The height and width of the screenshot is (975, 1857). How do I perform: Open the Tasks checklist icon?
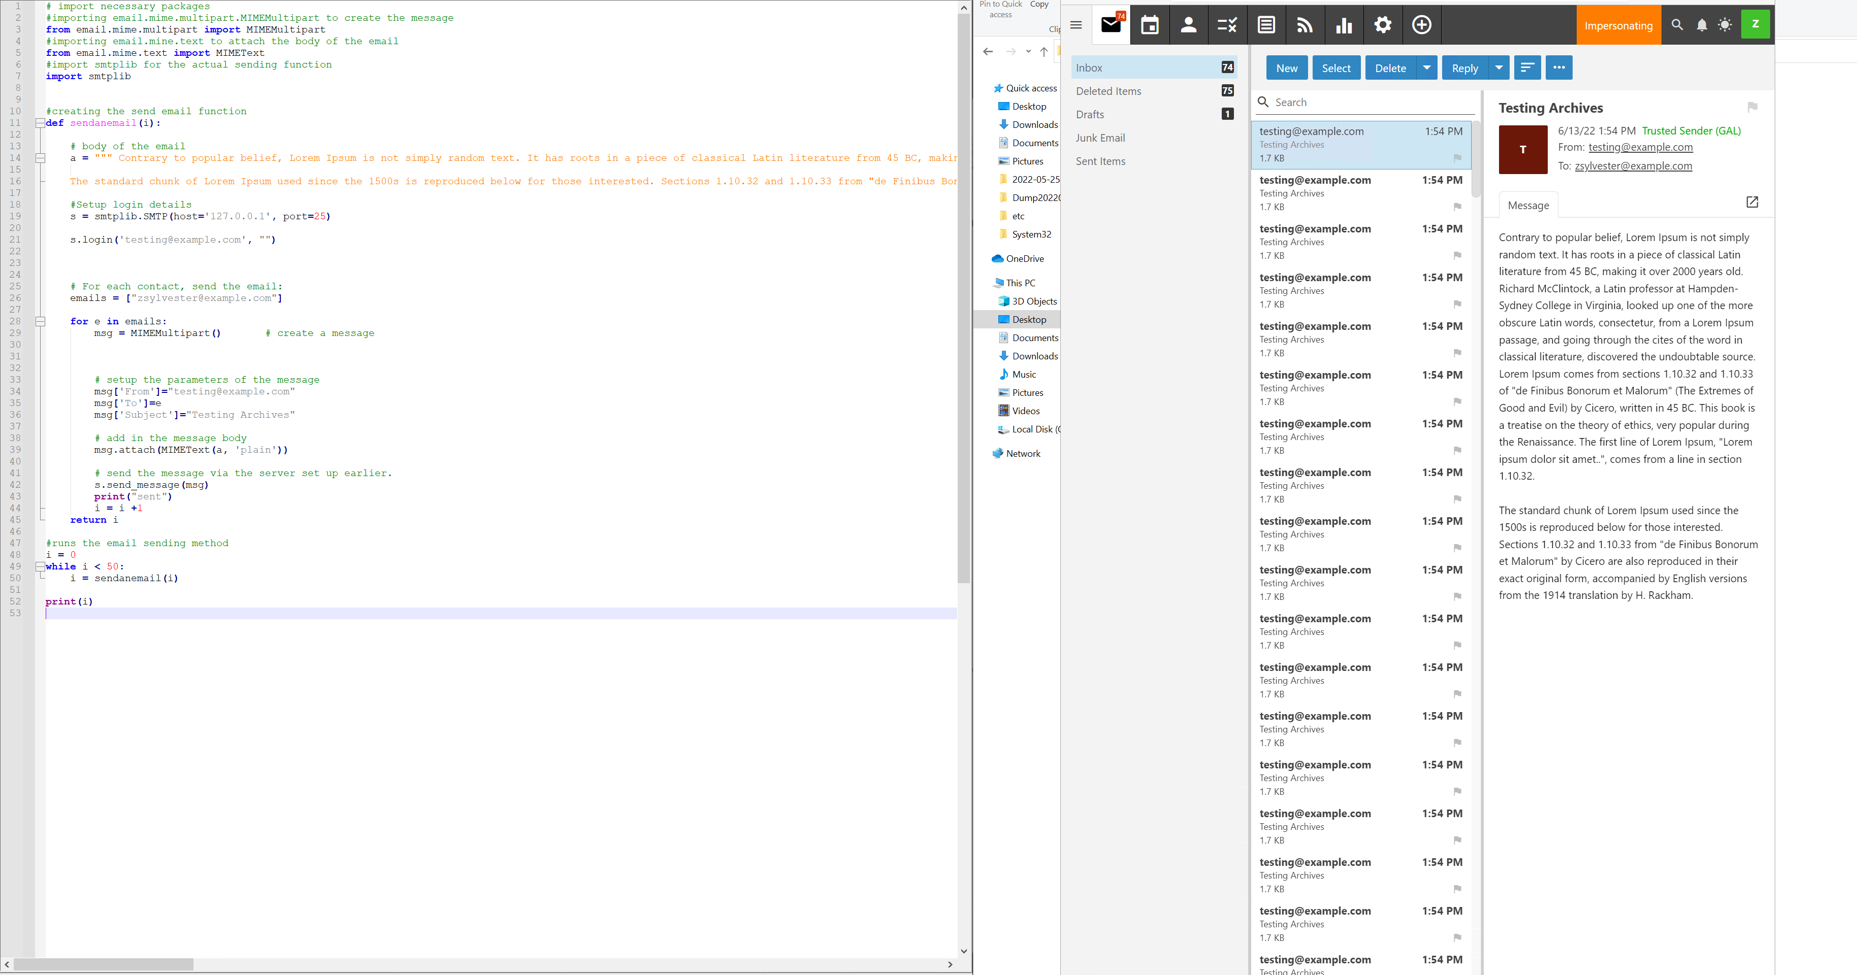tap(1227, 25)
